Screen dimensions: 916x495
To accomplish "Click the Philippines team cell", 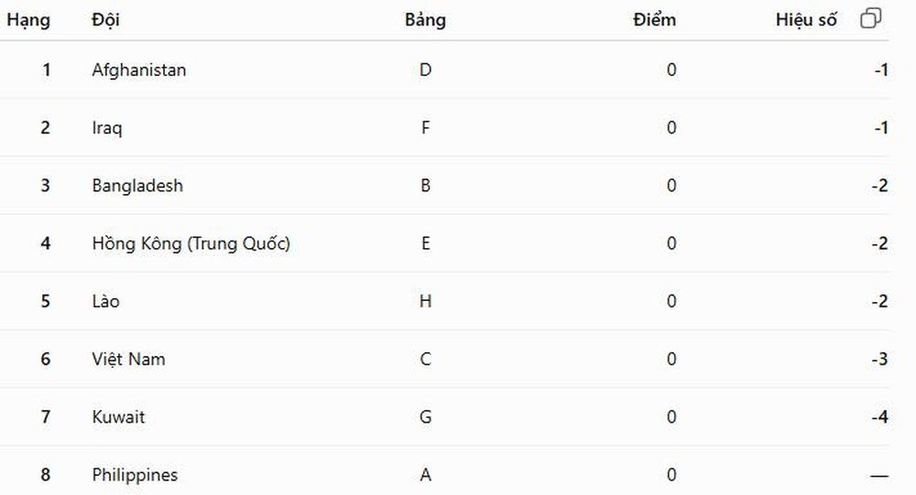I will [135, 475].
